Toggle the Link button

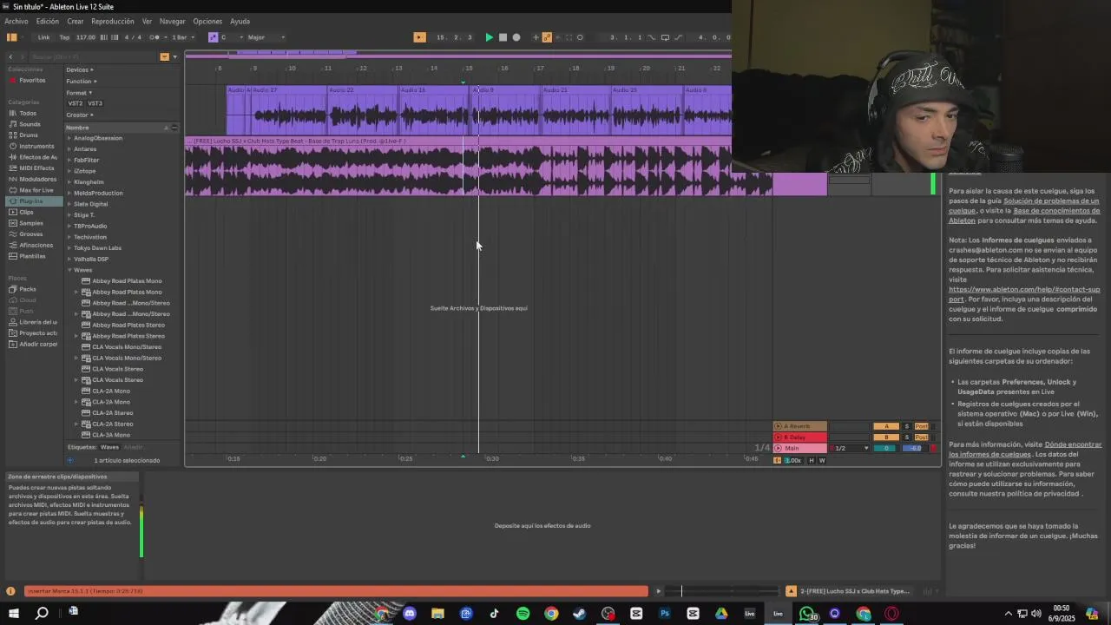(x=43, y=37)
